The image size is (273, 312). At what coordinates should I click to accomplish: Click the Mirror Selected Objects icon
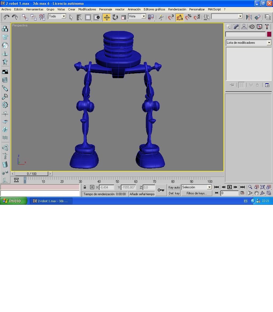click(x=249, y=17)
